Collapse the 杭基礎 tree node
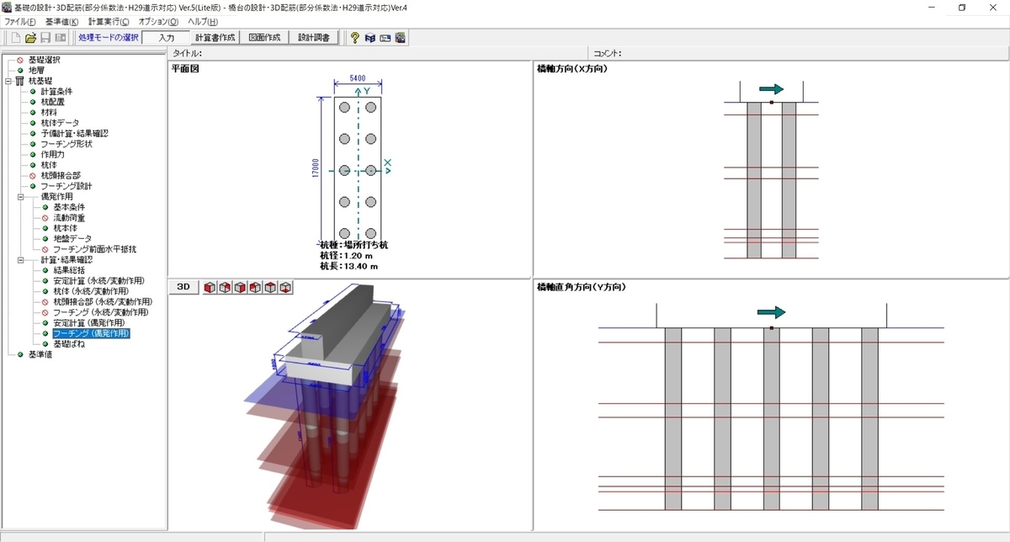This screenshot has width=1010, height=542. [x=8, y=82]
